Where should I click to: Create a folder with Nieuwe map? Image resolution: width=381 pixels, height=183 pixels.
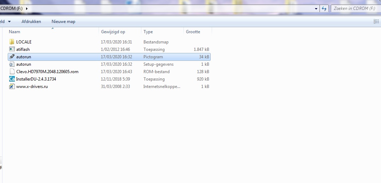(x=63, y=22)
